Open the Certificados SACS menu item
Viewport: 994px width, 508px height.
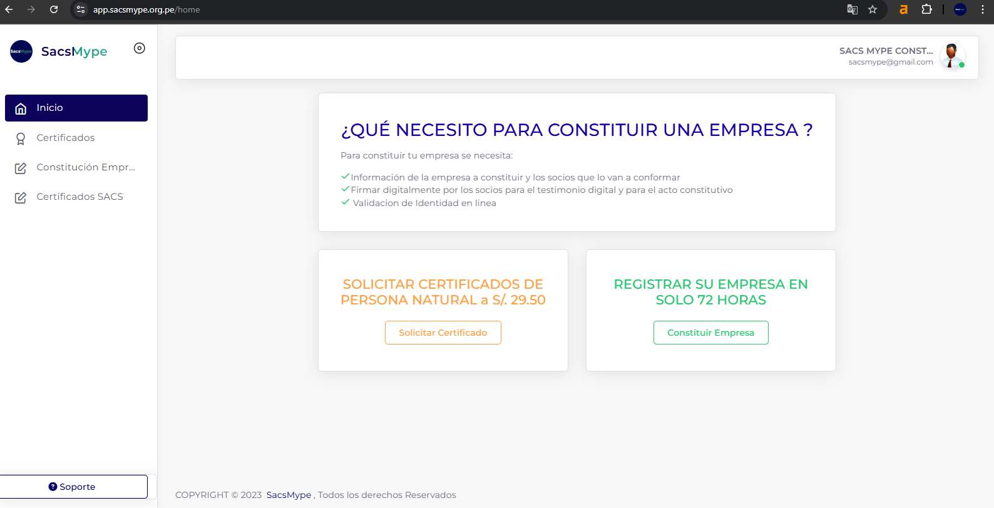79,197
